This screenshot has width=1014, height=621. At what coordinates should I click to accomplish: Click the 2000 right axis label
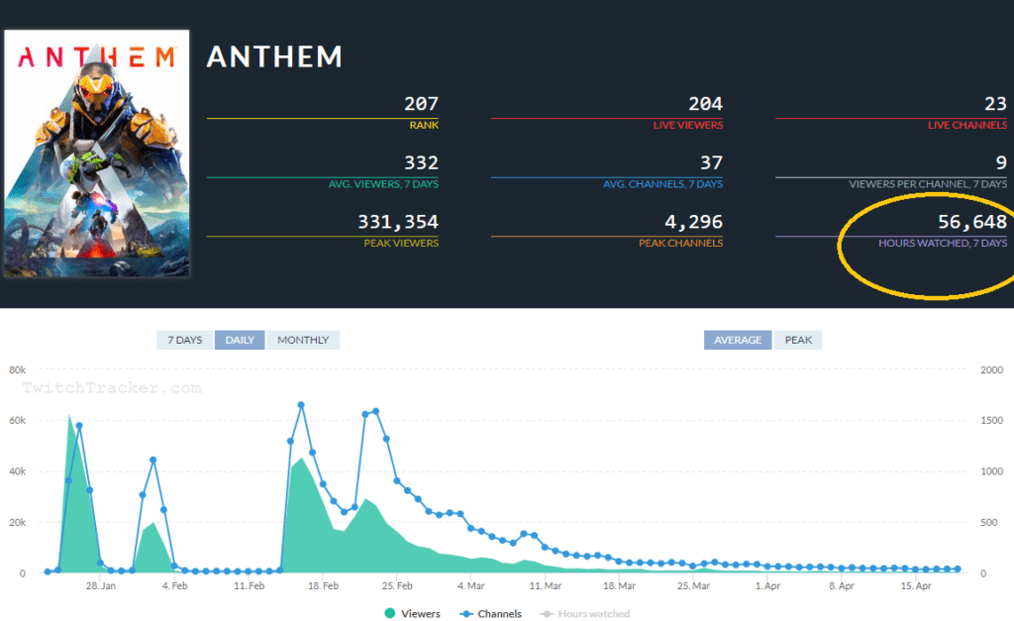(991, 369)
